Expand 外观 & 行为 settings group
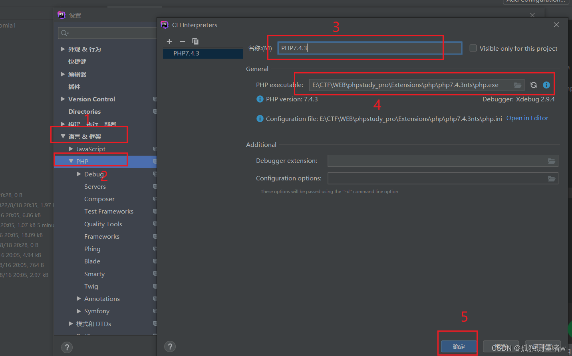The image size is (572, 356). coord(63,49)
